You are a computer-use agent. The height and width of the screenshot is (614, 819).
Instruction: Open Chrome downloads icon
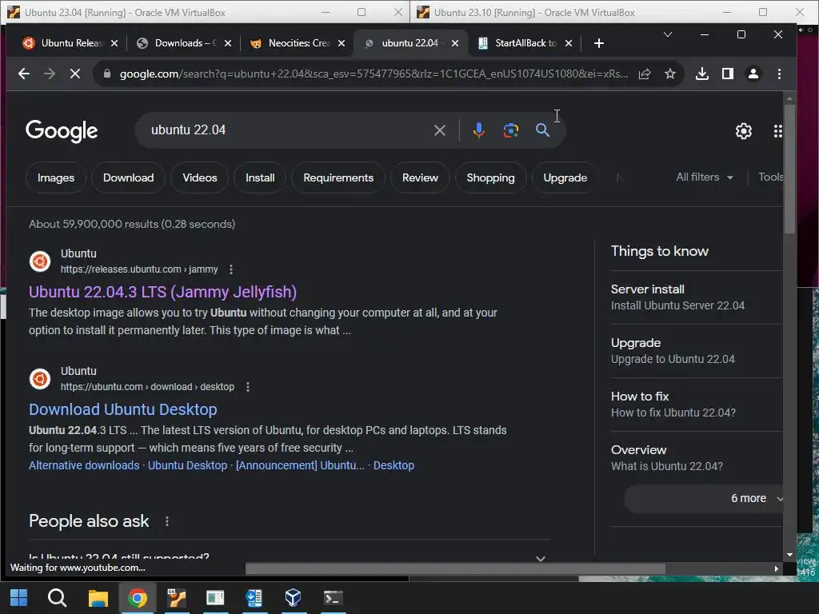(702, 74)
